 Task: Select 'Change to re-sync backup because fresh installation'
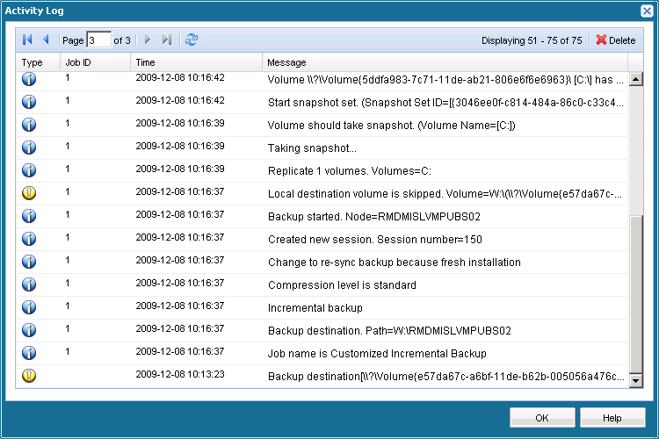tap(395, 263)
